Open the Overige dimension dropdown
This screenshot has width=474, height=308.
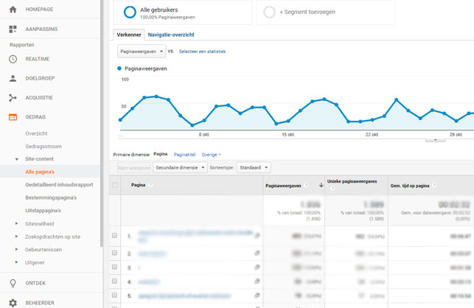212,155
